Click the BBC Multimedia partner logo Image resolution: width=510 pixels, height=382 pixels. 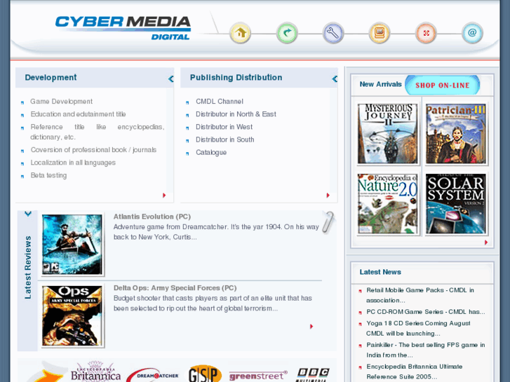313,375
